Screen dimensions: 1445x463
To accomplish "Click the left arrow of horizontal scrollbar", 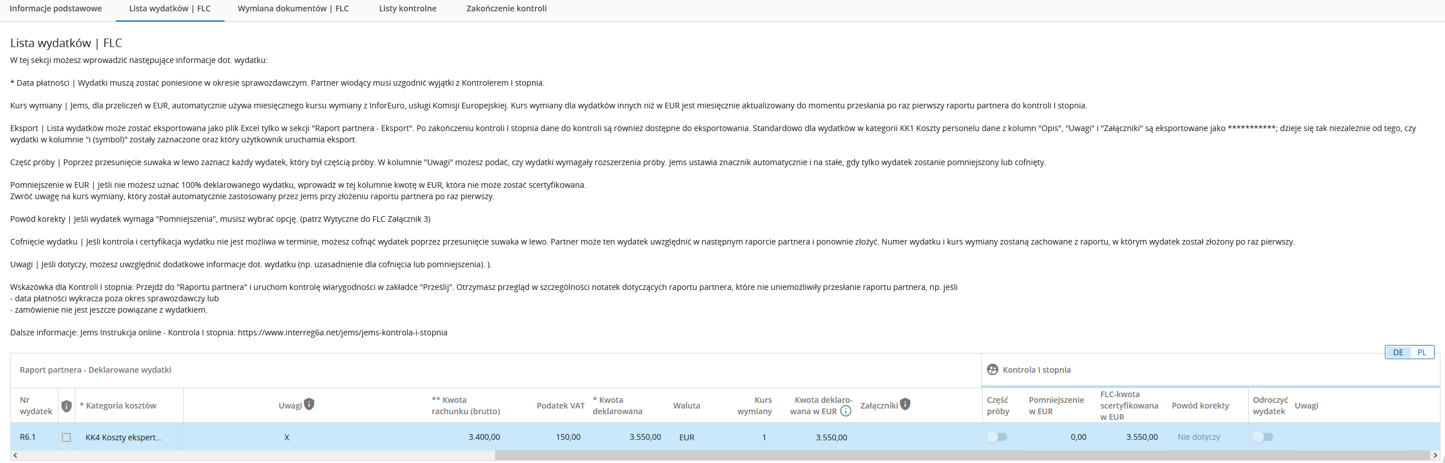I will [15, 456].
